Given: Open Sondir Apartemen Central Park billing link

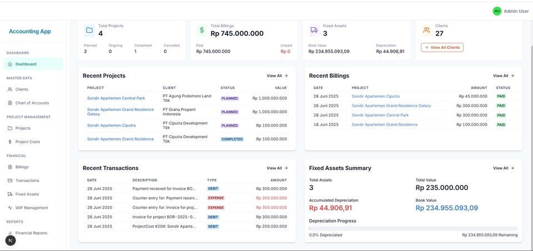Looking at the screenshot, I should [380, 116].
